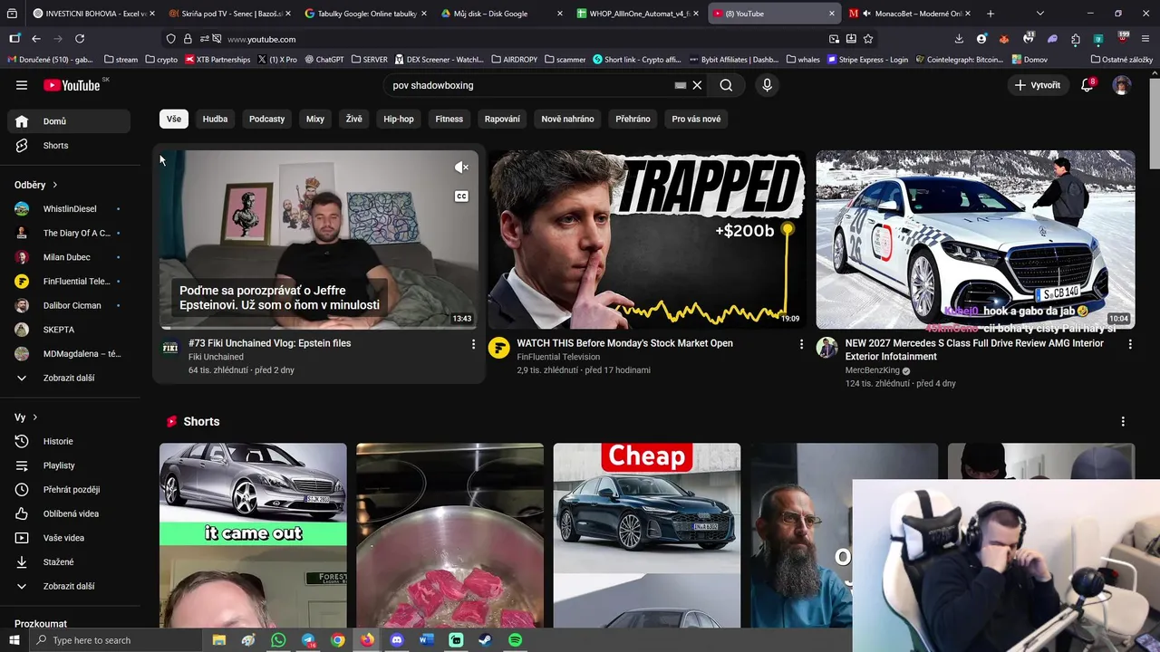Open WhistlinDiesel subscription channel

69,209
